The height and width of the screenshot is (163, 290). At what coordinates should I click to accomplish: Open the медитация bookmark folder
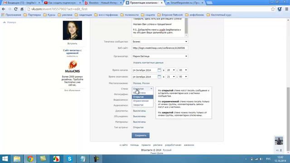[x=83, y=15]
